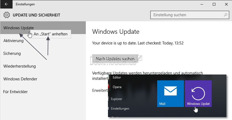Launch Editor from the start menu
This screenshot has height=120, width=232.
pyautogui.click(x=117, y=77)
